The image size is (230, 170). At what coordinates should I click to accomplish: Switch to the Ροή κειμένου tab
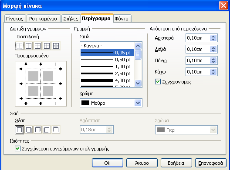tap(43, 19)
